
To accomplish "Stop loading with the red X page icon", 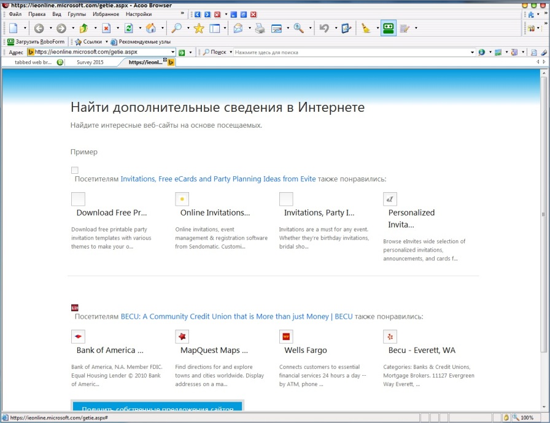I will coord(106,28).
